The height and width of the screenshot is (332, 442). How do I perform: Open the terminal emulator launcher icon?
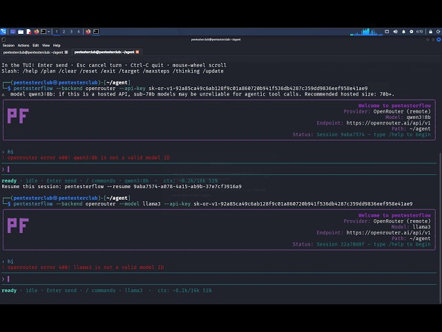(x=44, y=32)
